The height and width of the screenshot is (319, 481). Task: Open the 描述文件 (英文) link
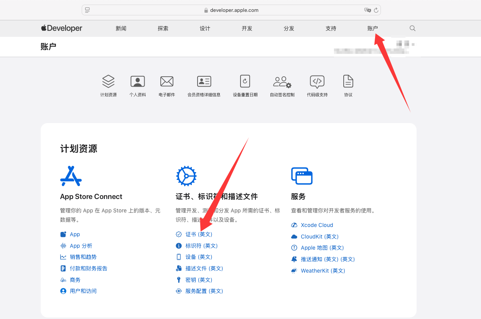tap(204, 268)
